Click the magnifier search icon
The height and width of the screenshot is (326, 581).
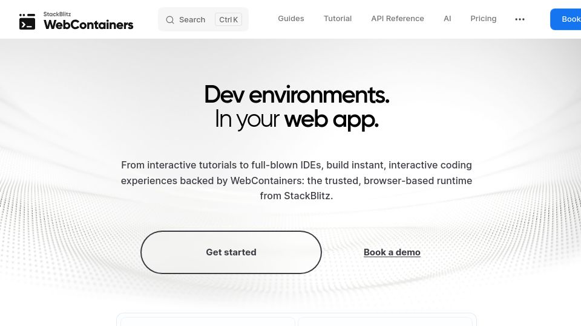click(169, 19)
